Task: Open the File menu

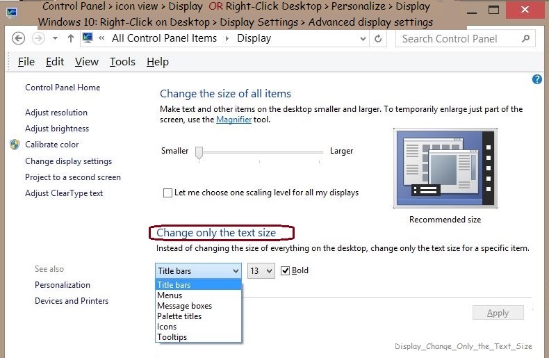Action: pos(26,62)
